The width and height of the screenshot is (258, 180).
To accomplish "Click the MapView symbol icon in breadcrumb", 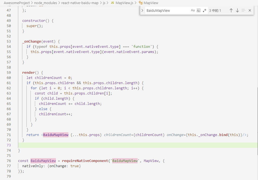I will (x=141, y=3).
